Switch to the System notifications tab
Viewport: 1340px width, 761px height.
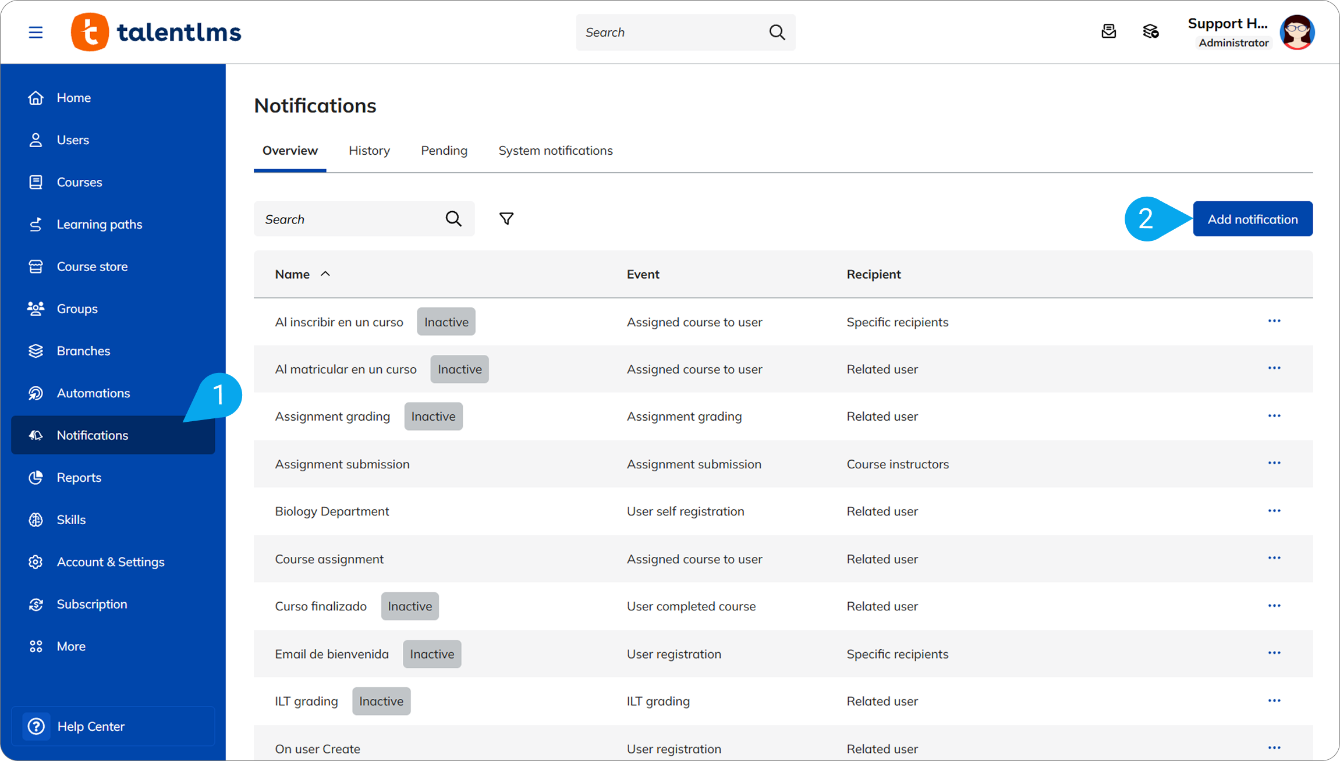pos(555,151)
